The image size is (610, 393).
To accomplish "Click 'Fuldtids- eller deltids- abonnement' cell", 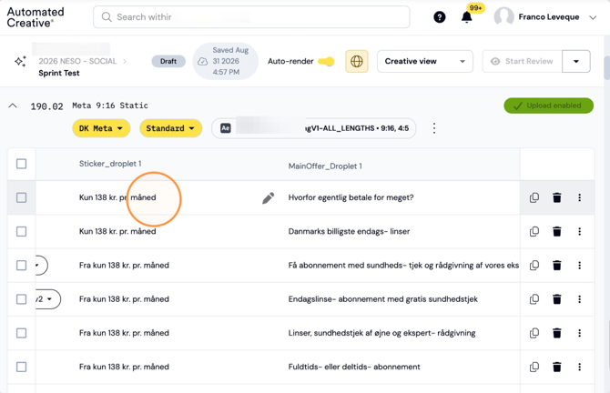I will tap(354, 367).
